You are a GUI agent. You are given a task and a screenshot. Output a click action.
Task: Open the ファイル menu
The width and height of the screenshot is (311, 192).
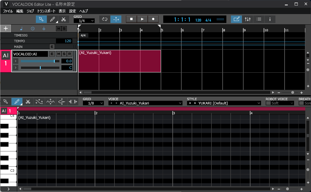point(8,11)
